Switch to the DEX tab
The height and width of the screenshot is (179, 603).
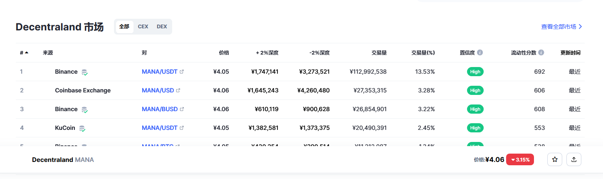point(162,27)
